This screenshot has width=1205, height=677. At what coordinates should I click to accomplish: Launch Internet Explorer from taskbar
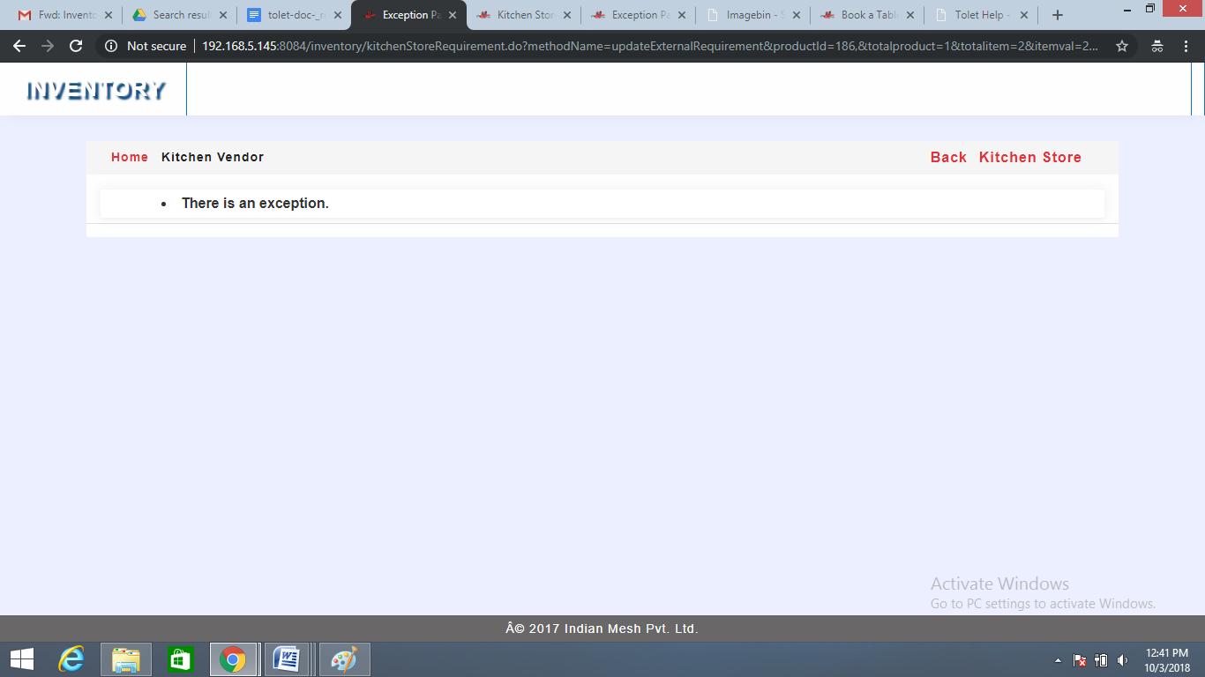pos(71,659)
